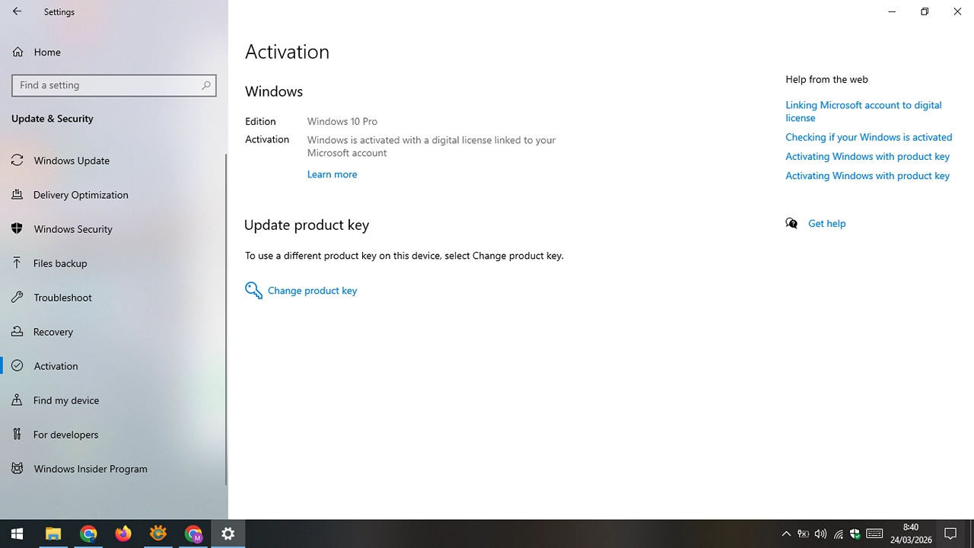Open the notification Action Center
This screenshot has height=548, width=974.
[x=950, y=534]
